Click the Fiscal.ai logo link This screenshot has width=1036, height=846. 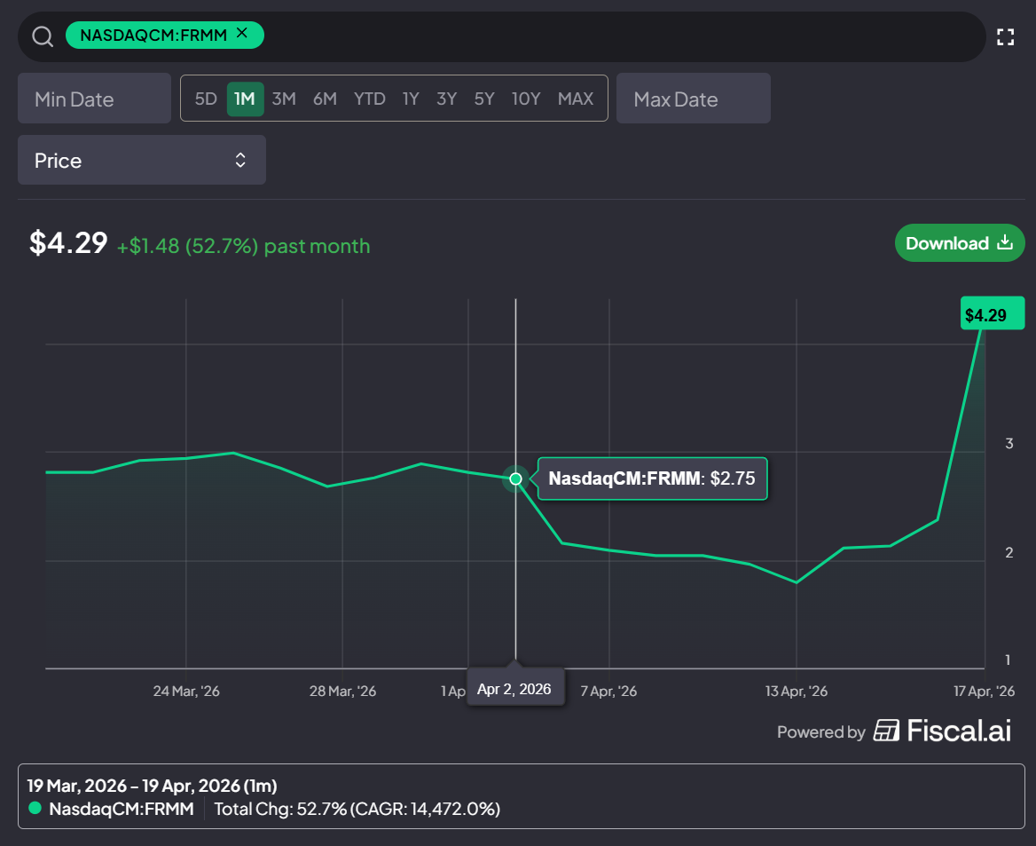click(x=942, y=731)
